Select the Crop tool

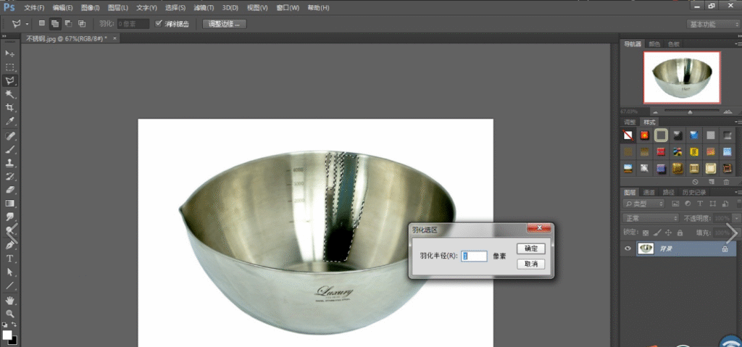(9, 108)
